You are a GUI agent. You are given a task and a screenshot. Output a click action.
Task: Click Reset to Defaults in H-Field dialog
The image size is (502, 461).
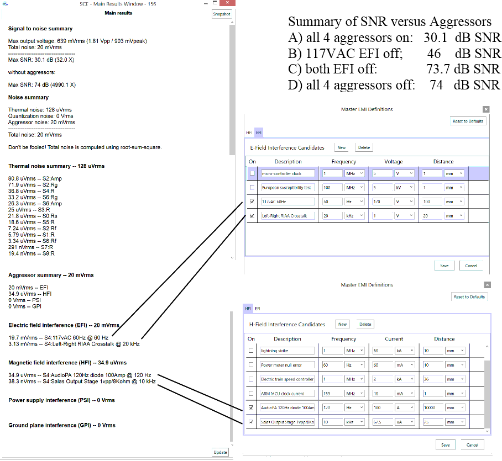point(469,296)
